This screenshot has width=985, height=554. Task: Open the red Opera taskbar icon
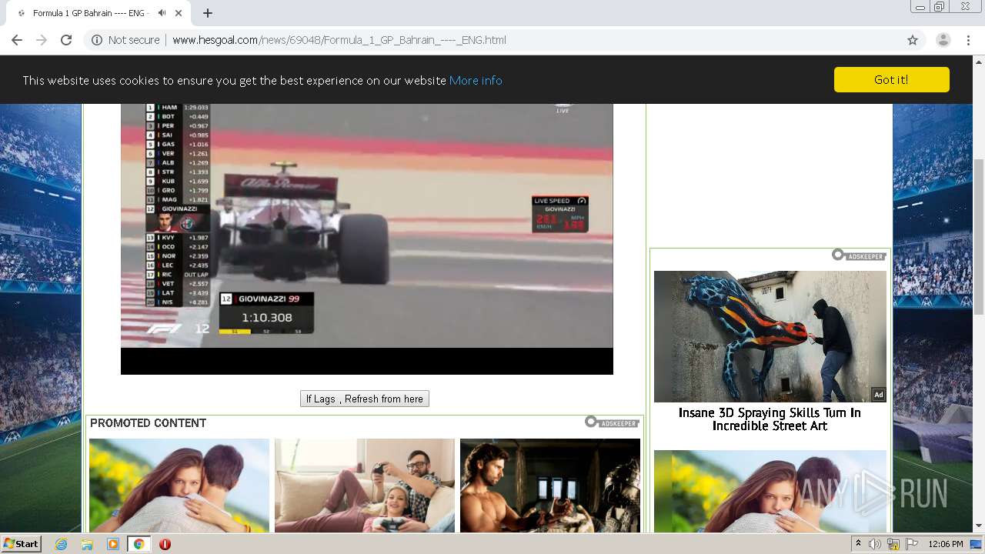click(x=165, y=544)
